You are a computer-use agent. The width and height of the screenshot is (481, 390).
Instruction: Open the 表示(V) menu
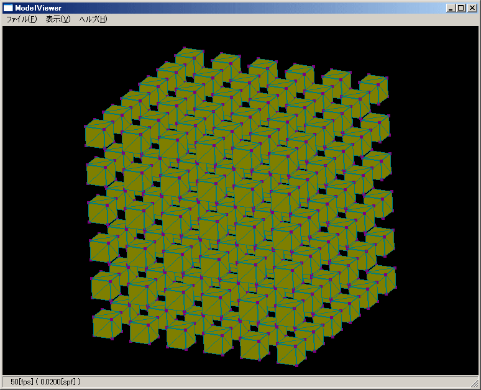[x=58, y=19]
